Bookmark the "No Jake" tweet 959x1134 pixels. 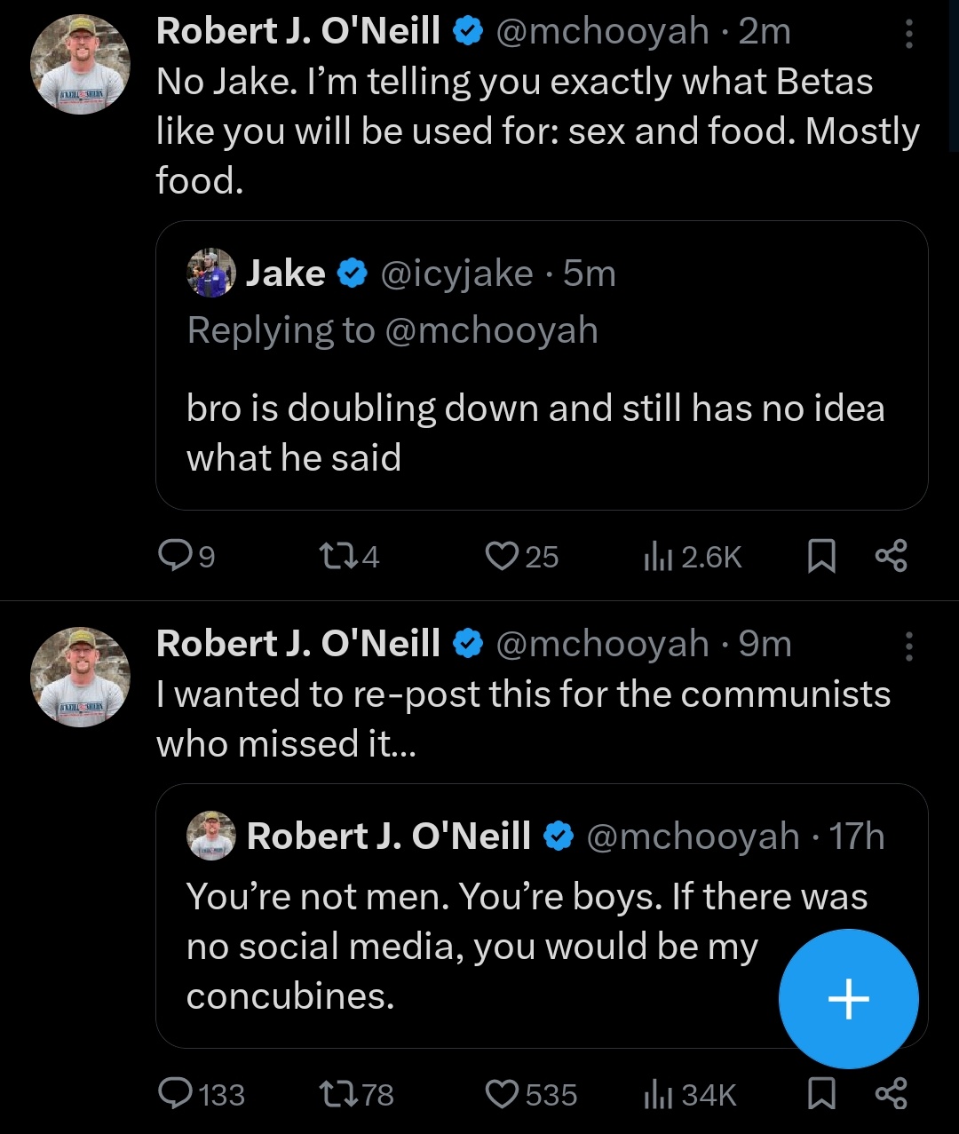coord(821,556)
